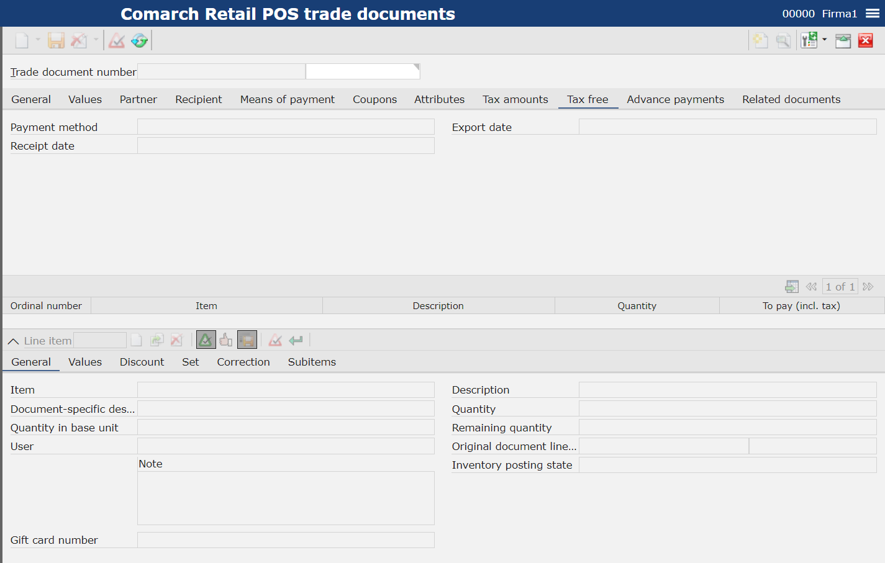Open the Partner tab
885x563 pixels.
(x=138, y=99)
